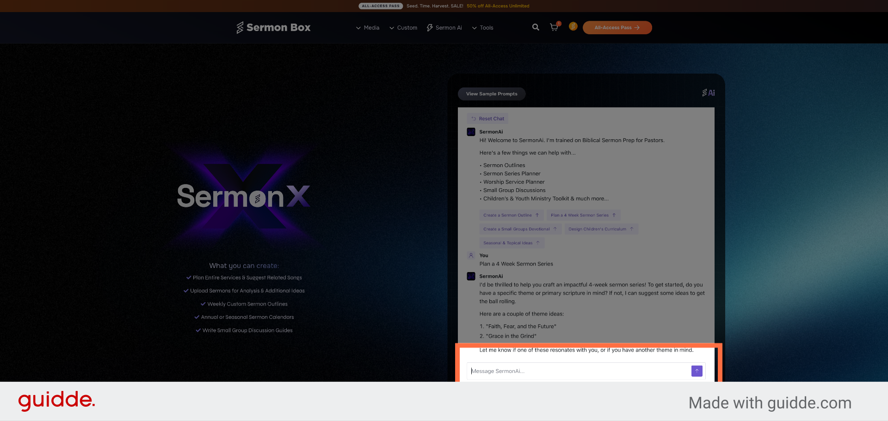Click the ALL-ACCESS PASS banner badge
The width and height of the screenshot is (888, 421).
coord(381,6)
